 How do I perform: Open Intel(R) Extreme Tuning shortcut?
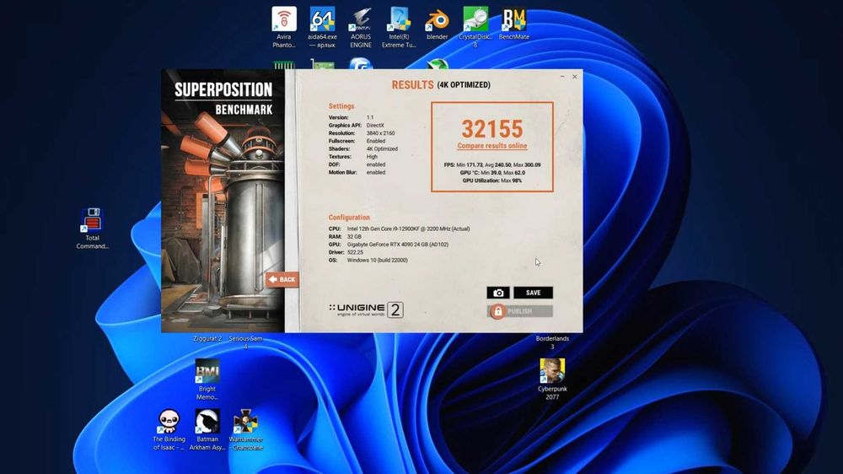[399, 27]
